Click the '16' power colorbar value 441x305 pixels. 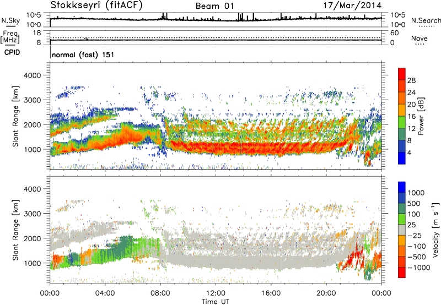[411, 117]
